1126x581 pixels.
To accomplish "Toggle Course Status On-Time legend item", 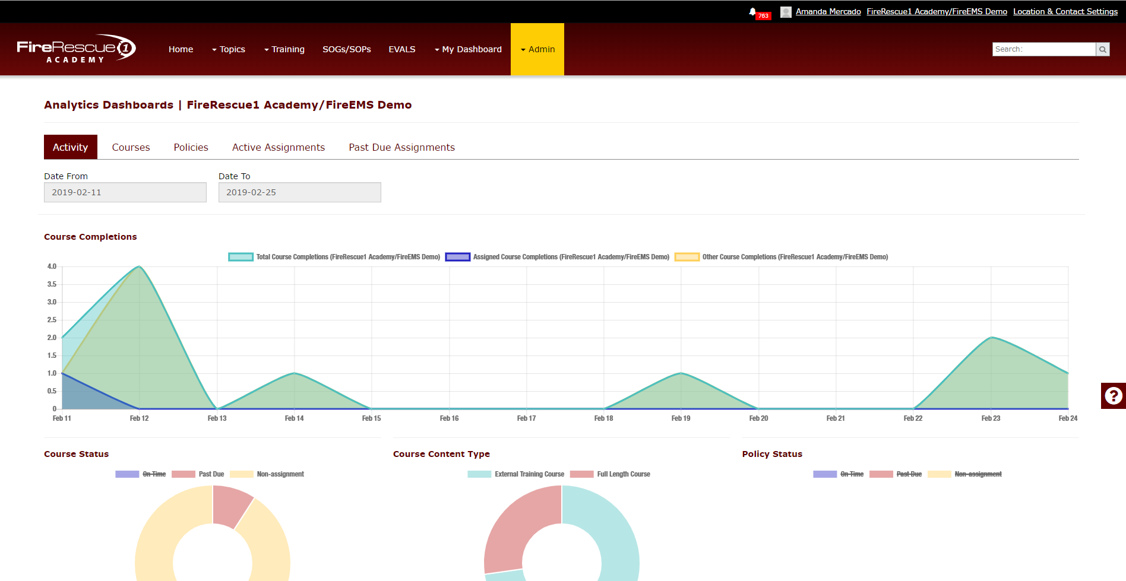I will (141, 474).
